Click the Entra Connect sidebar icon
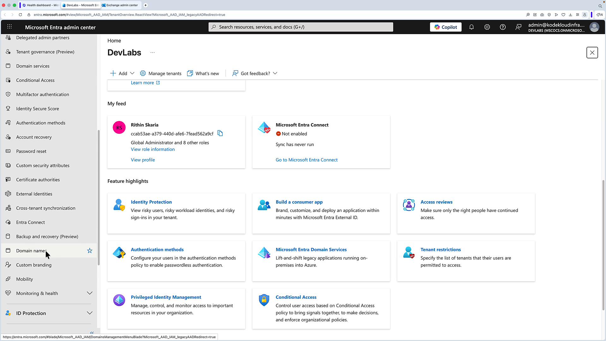The width and height of the screenshot is (606, 341). [x=8, y=222]
